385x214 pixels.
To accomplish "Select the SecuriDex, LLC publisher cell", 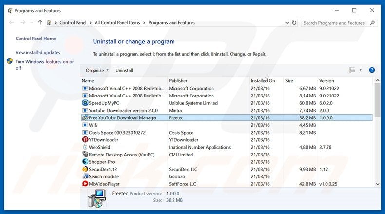I will click(x=183, y=169).
